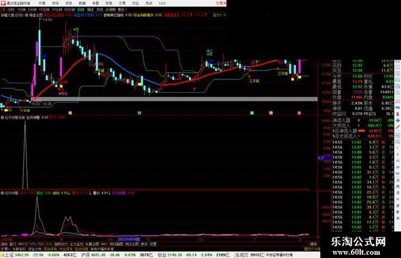Select the VOL-TDX indicator tab
401x258 pixels.
pos(37,244)
